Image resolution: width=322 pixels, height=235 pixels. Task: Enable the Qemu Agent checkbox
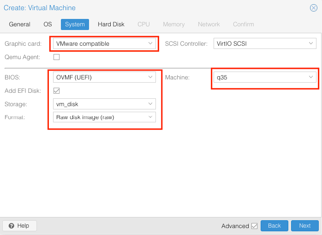pyautogui.click(x=56, y=57)
